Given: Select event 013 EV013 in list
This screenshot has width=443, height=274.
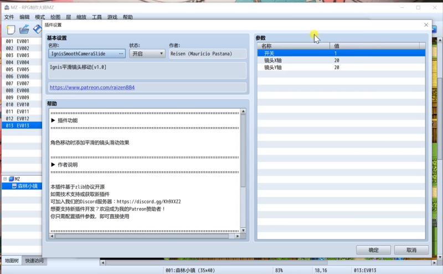Looking at the screenshot, I should 22,126.
